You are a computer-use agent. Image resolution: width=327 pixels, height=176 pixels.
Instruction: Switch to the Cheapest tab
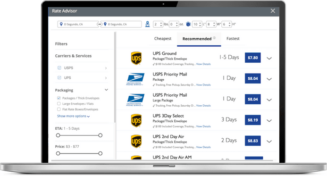(x=163, y=39)
